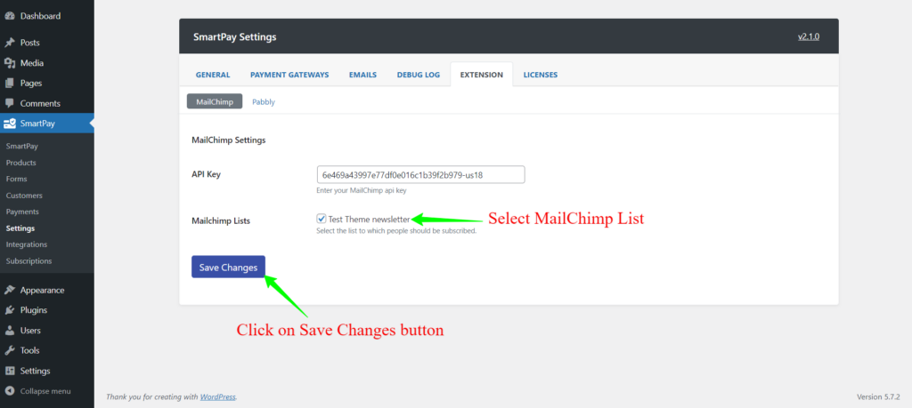Select the MailChimp sub-tab
The height and width of the screenshot is (408, 912).
(x=215, y=101)
